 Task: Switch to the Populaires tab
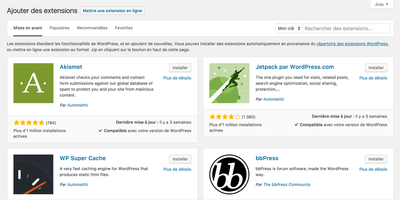pos(59,28)
